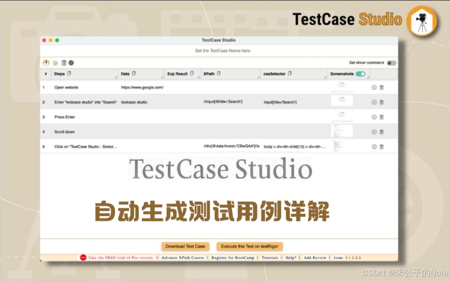Delete the 'Enter testcase studio into Search' step
The height and width of the screenshot is (281, 450).
382,102
